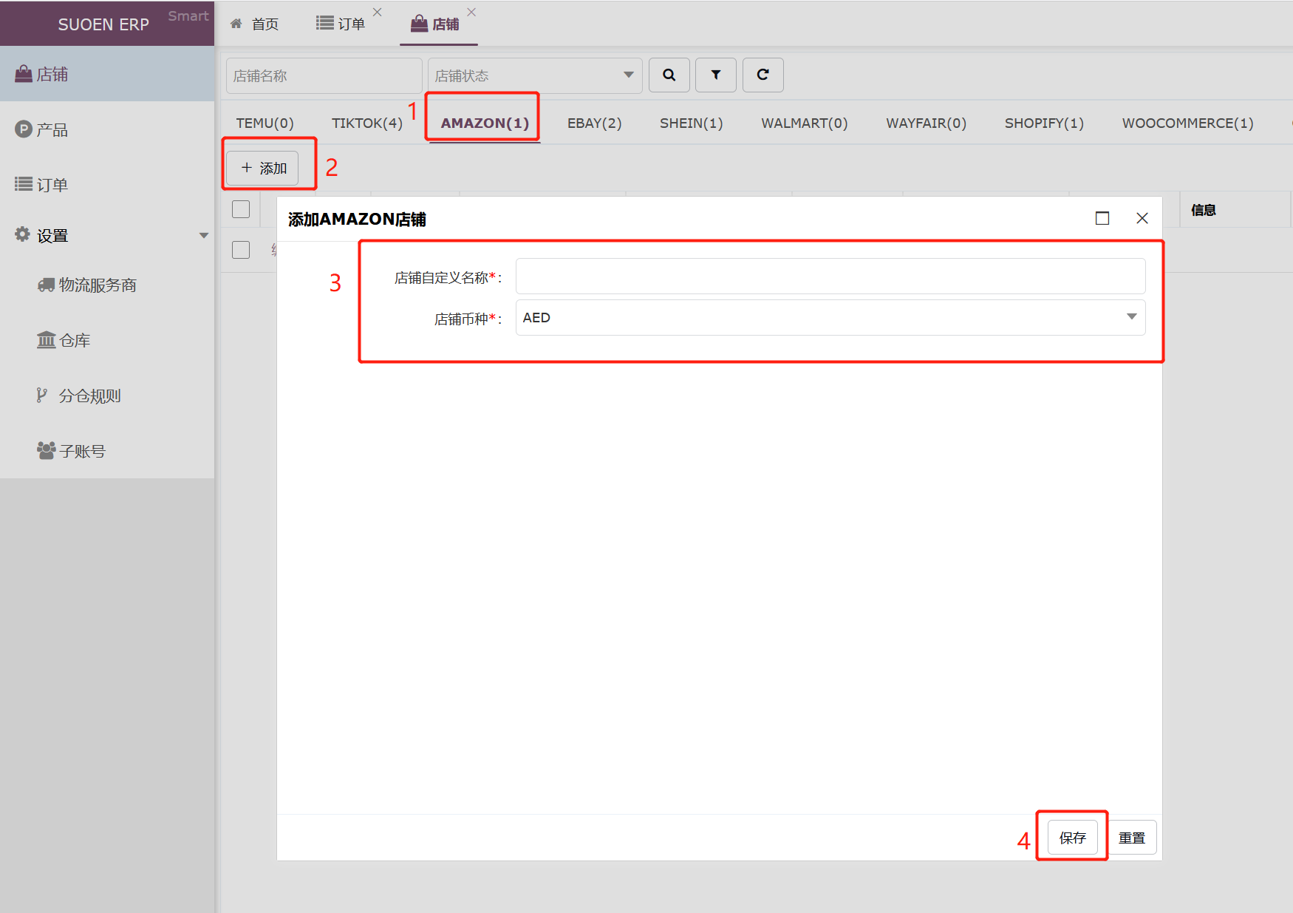The height and width of the screenshot is (913, 1293).
Task: Click the 保存 button
Action: coord(1072,837)
